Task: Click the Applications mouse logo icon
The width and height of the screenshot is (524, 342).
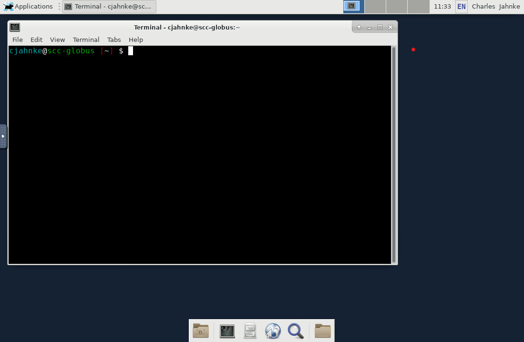Action: coord(8,6)
